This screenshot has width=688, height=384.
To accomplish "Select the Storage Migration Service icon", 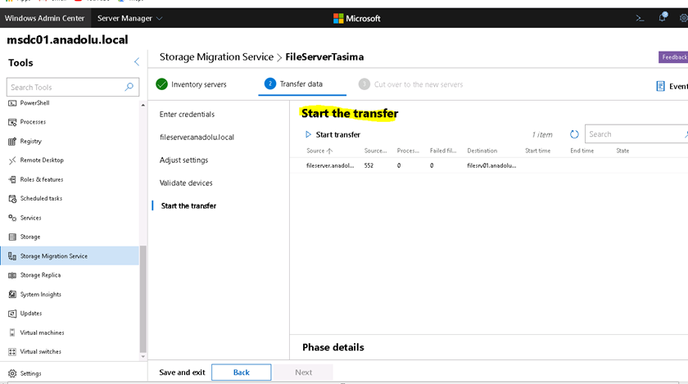I will coord(12,255).
